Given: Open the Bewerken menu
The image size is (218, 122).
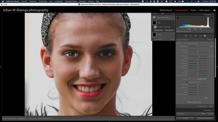Looking at the screenshot, I should coord(33,1).
